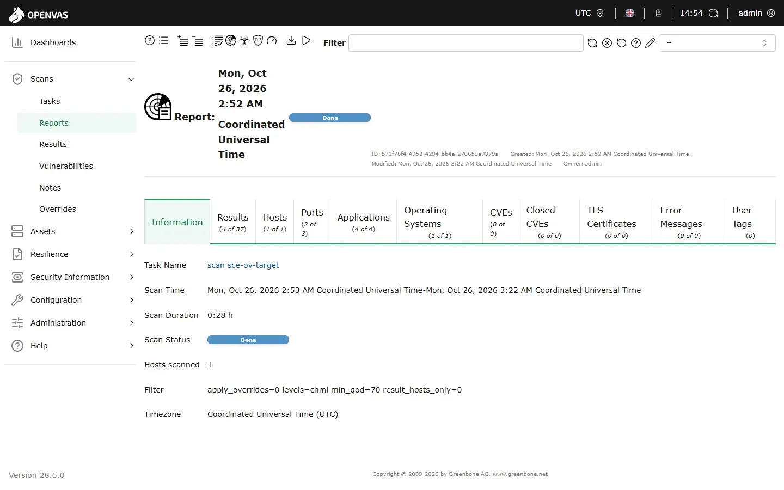The image size is (784, 490).
Task: Renew session with the refresh icon beside 14:54
Action: click(x=713, y=13)
